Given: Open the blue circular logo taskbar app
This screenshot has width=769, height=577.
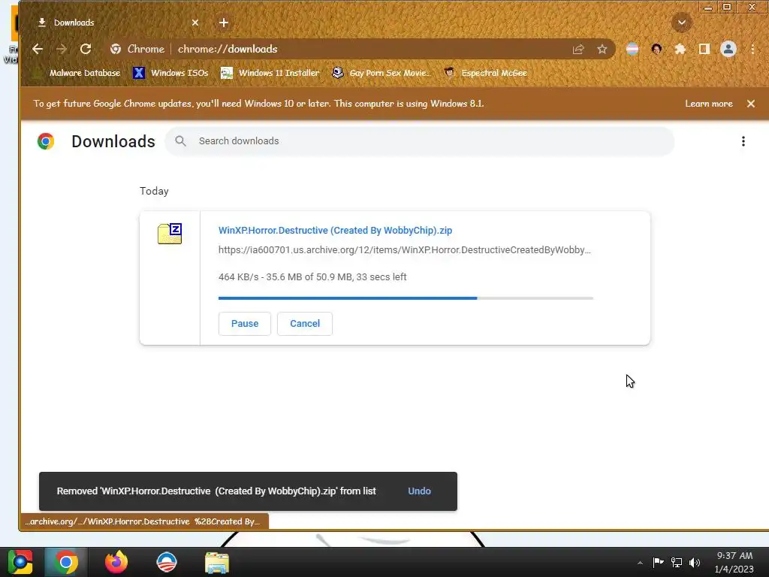Looking at the screenshot, I should 166,562.
